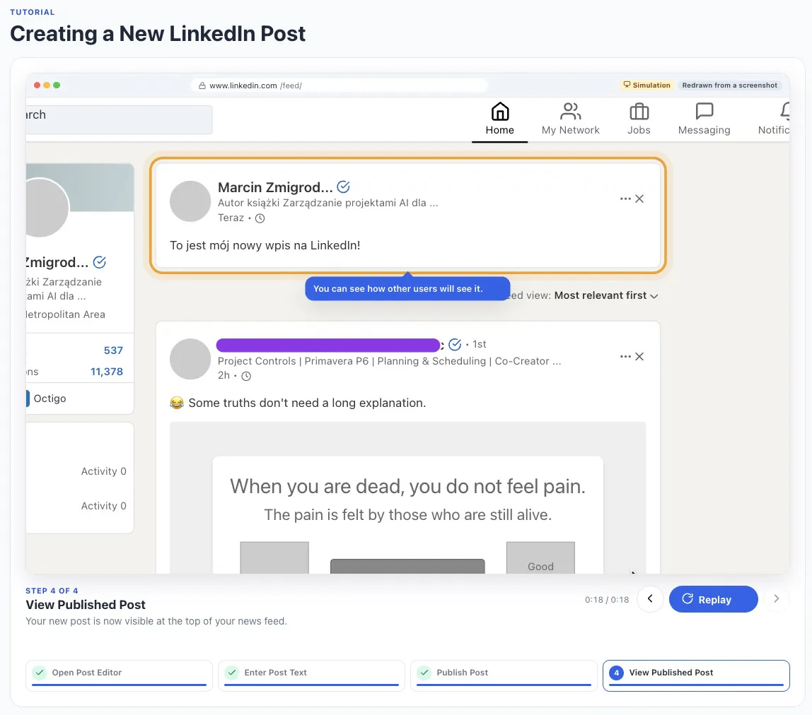812x715 pixels.
Task: Open the 11,378 post impressions count
Action: [x=107, y=372]
